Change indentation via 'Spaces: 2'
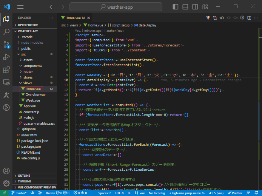Viewport: 262px width, 196px height. 105,193
